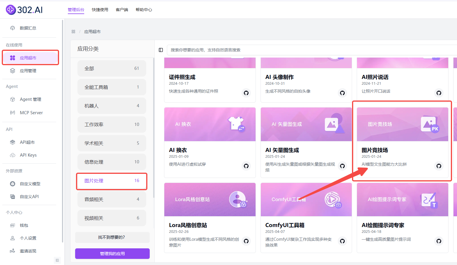Open 快捷使用 top menu
Image resolution: width=457 pixels, height=265 pixels.
point(100,10)
